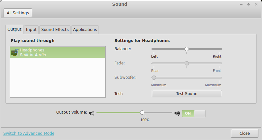262x140 pixels.
Task: Minimize the Sound window
Action: (x=241, y=5)
